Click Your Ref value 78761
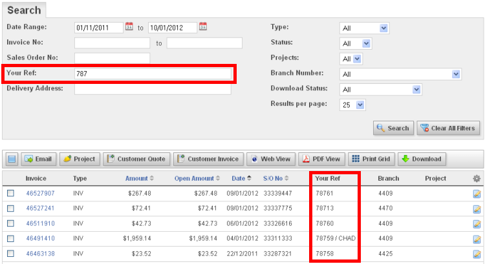This screenshot has width=485, height=264. [x=325, y=193]
